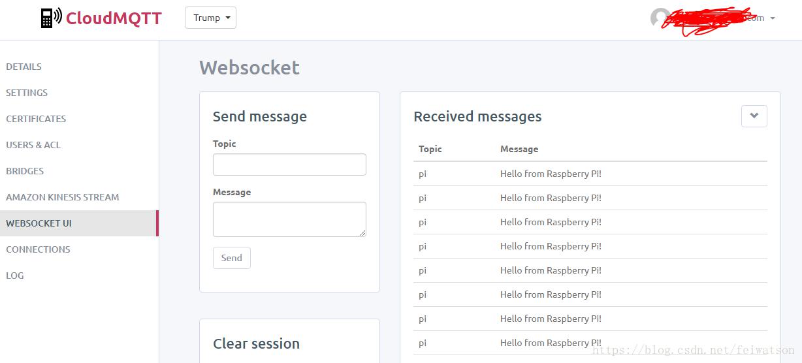Select the WEBSOCKET UI item

[39, 223]
